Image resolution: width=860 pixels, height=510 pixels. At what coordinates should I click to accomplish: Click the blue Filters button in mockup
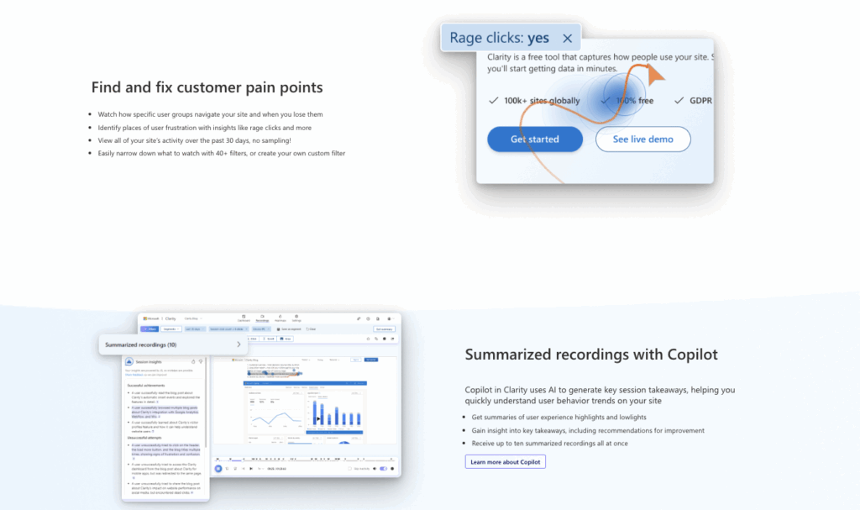click(x=149, y=329)
